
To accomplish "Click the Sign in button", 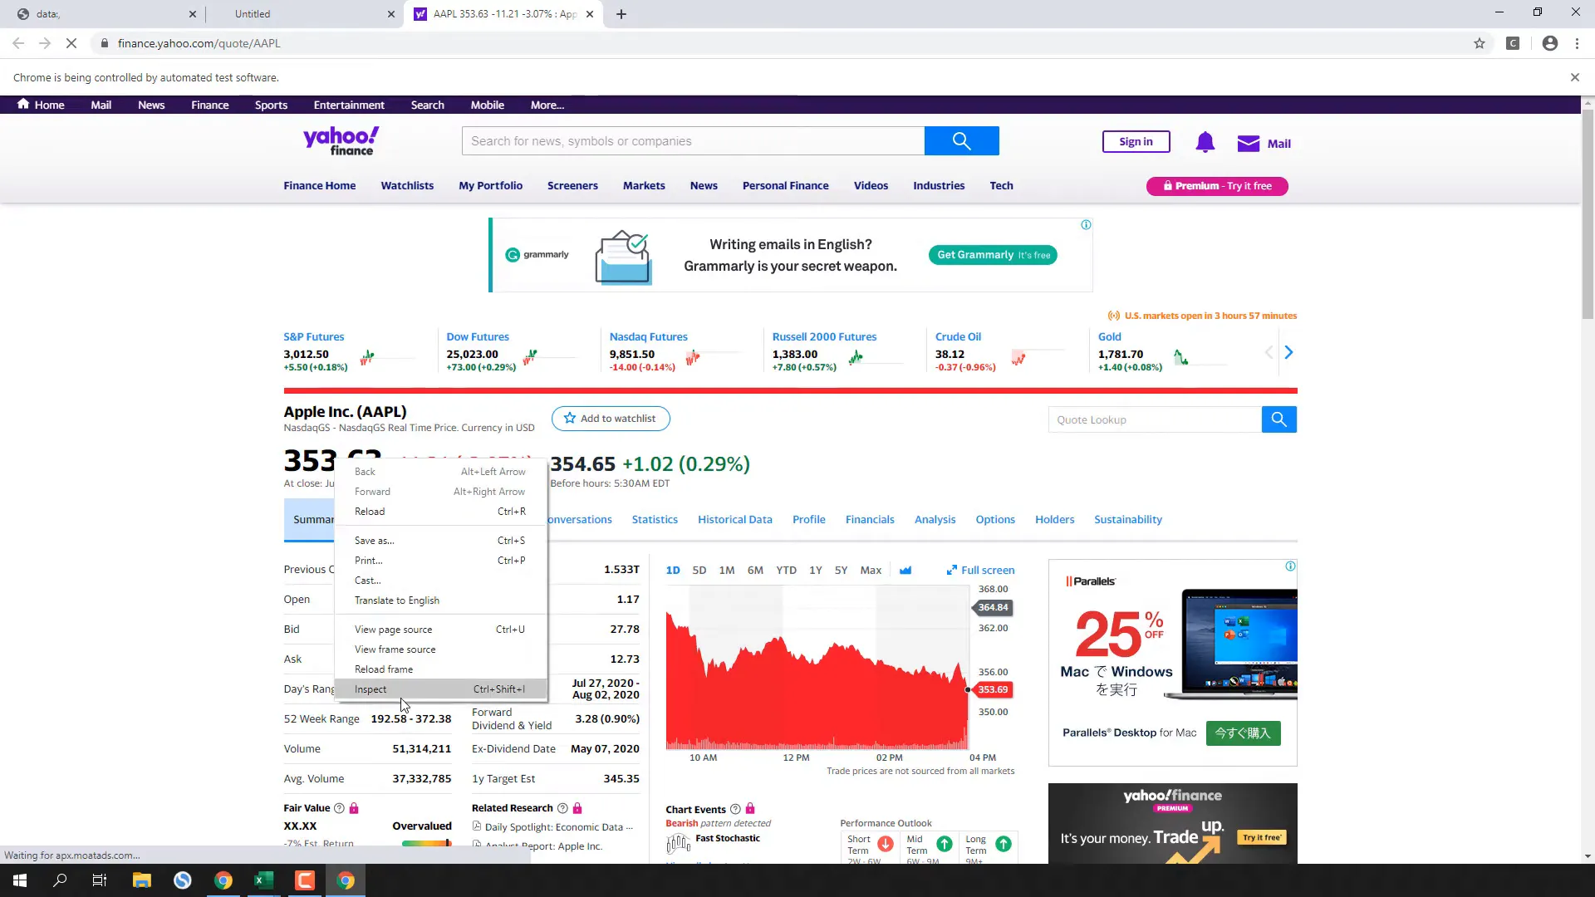I will [x=1136, y=141].
